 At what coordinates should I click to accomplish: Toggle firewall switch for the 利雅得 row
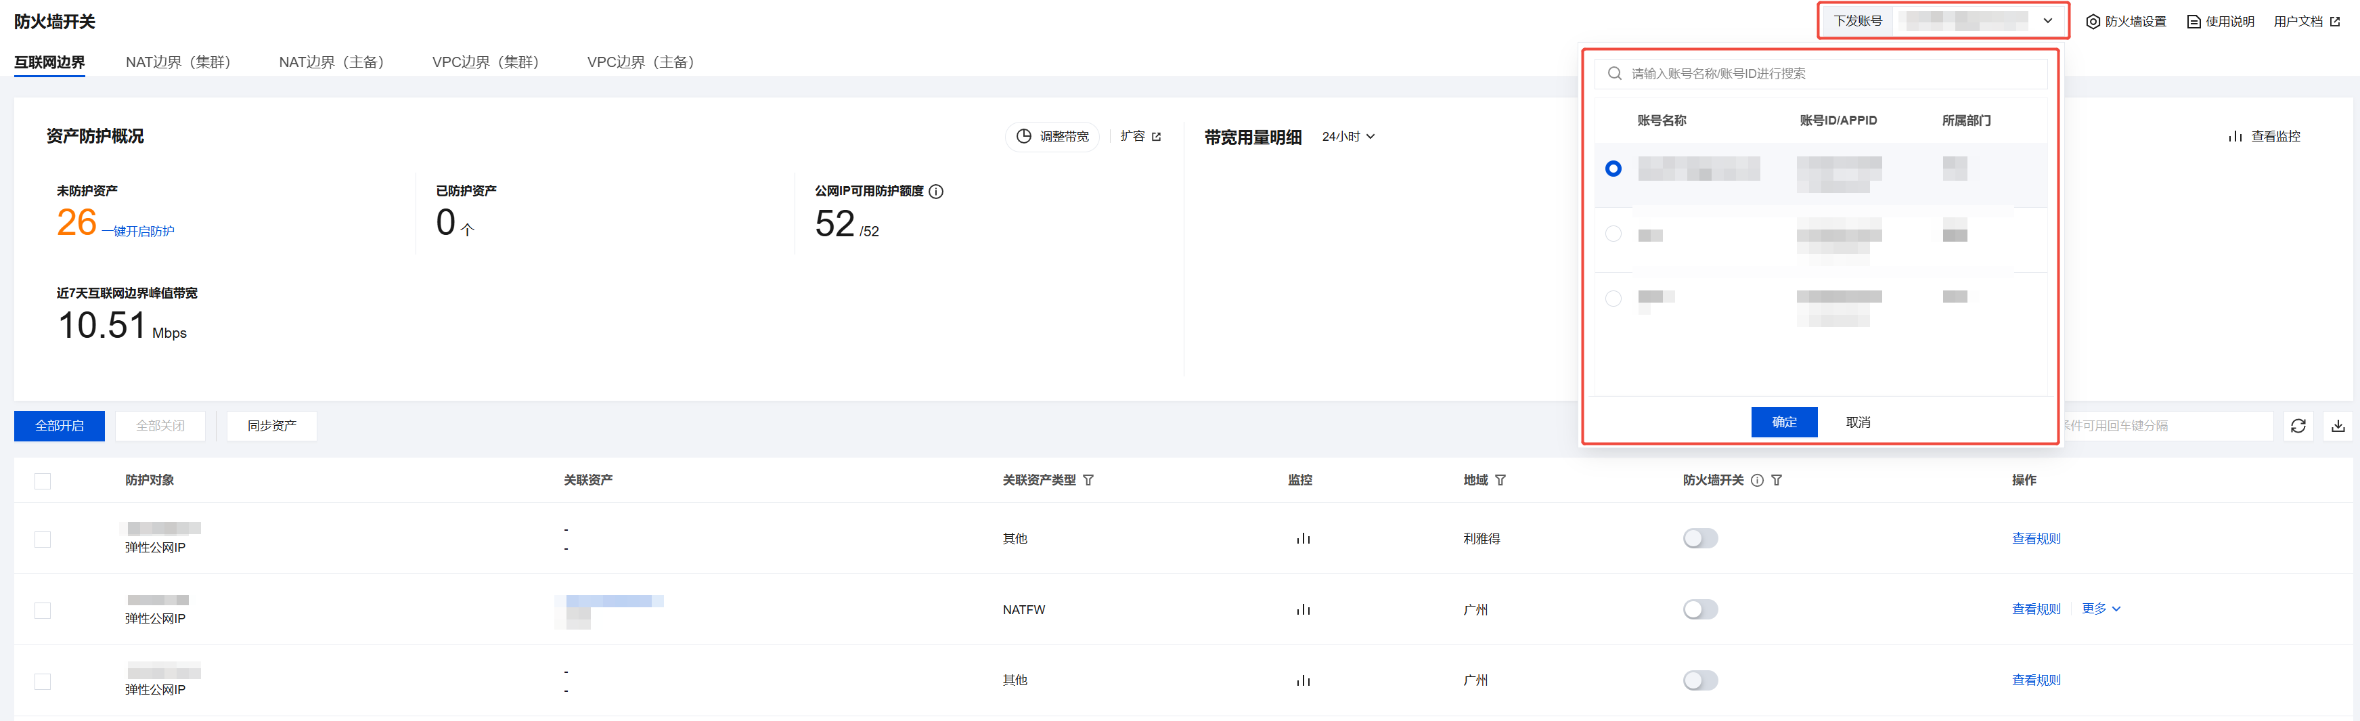(1699, 539)
